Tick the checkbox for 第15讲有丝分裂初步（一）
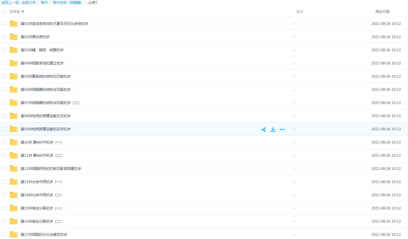 4,208
